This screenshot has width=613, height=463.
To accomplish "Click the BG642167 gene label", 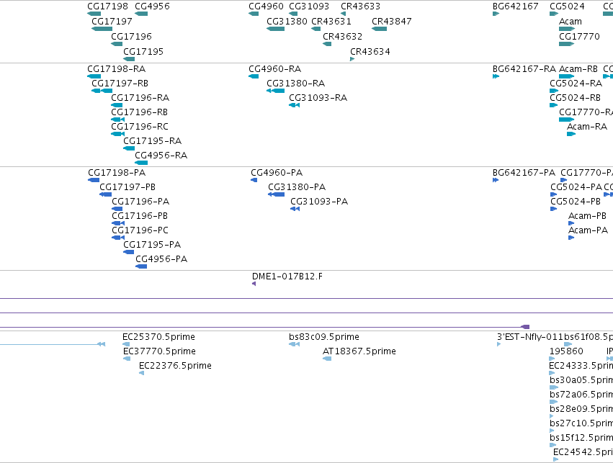I will [516, 6].
